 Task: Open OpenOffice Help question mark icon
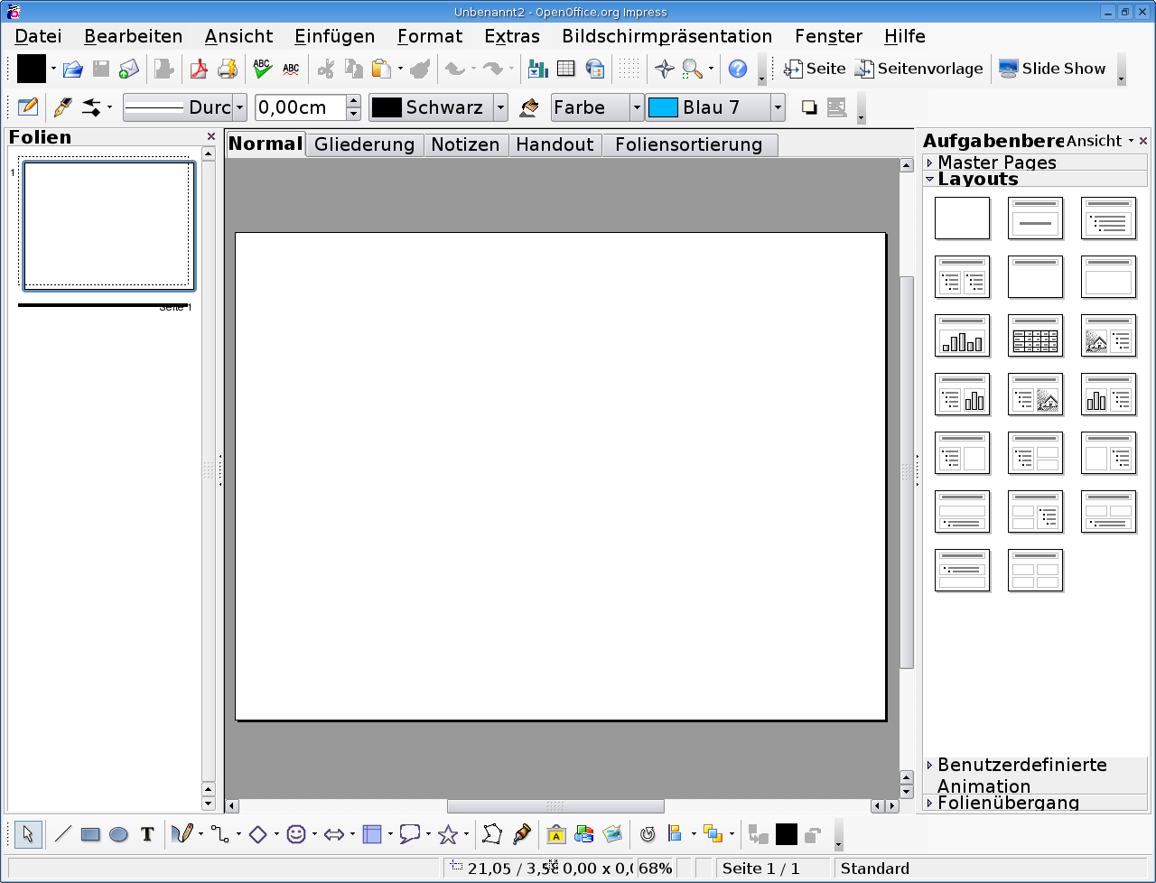(738, 69)
